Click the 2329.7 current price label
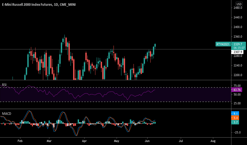 point(238,44)
